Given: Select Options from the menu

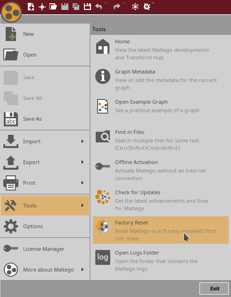Looking at the screenshot, I should (x=45, y=226).
